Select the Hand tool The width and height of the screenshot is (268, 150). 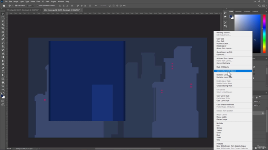(3, 82)
